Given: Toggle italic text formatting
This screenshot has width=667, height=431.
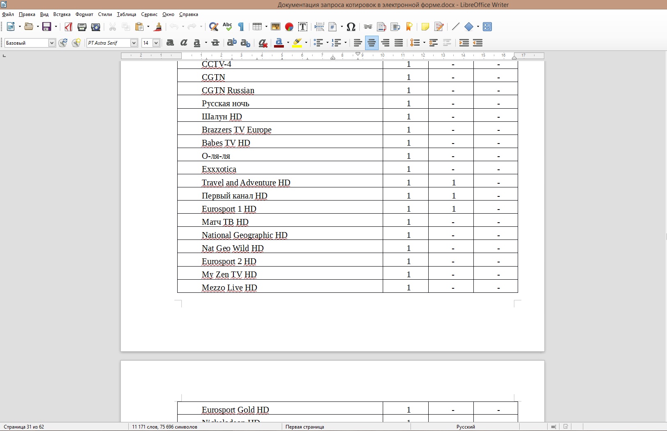Looking at the screenshot, I should 184,43.
